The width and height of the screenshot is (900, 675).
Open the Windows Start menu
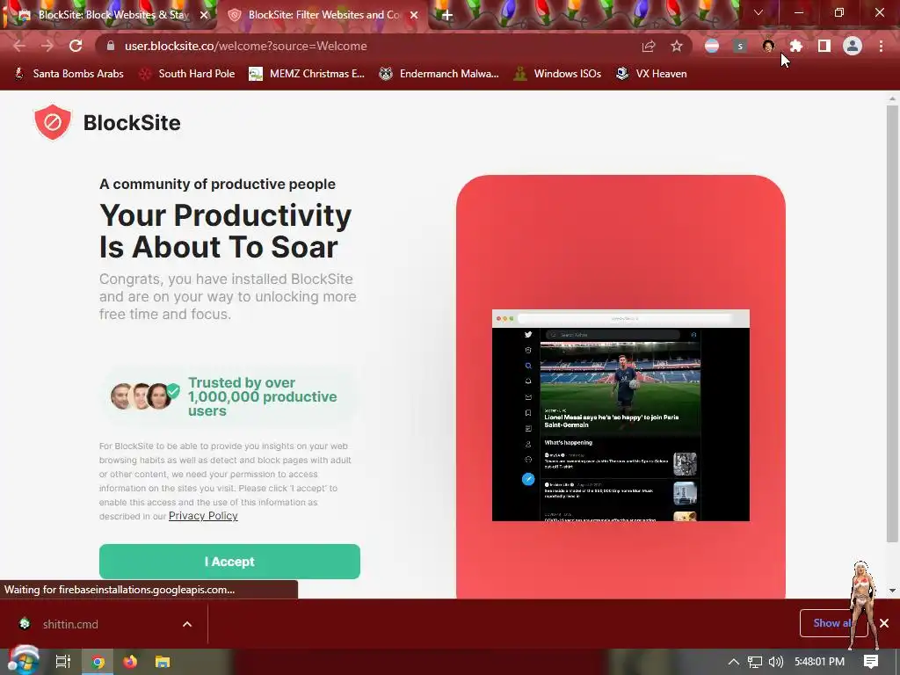[x=22, y=662]
